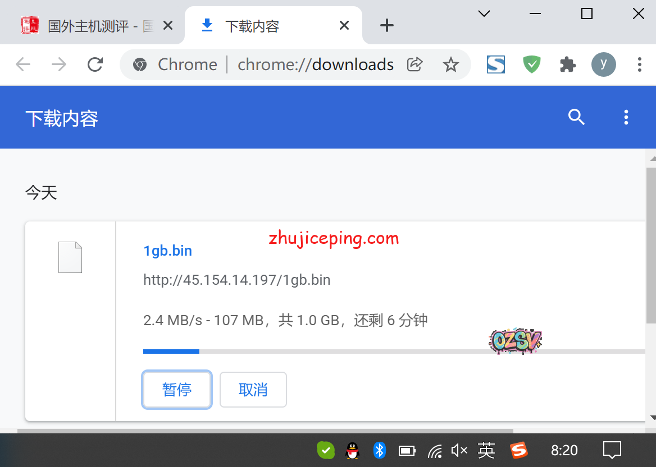The height and width of the screenshot is (467, 656).
Task: Click the 1gb.bin file name link
Action: point(167,251)
